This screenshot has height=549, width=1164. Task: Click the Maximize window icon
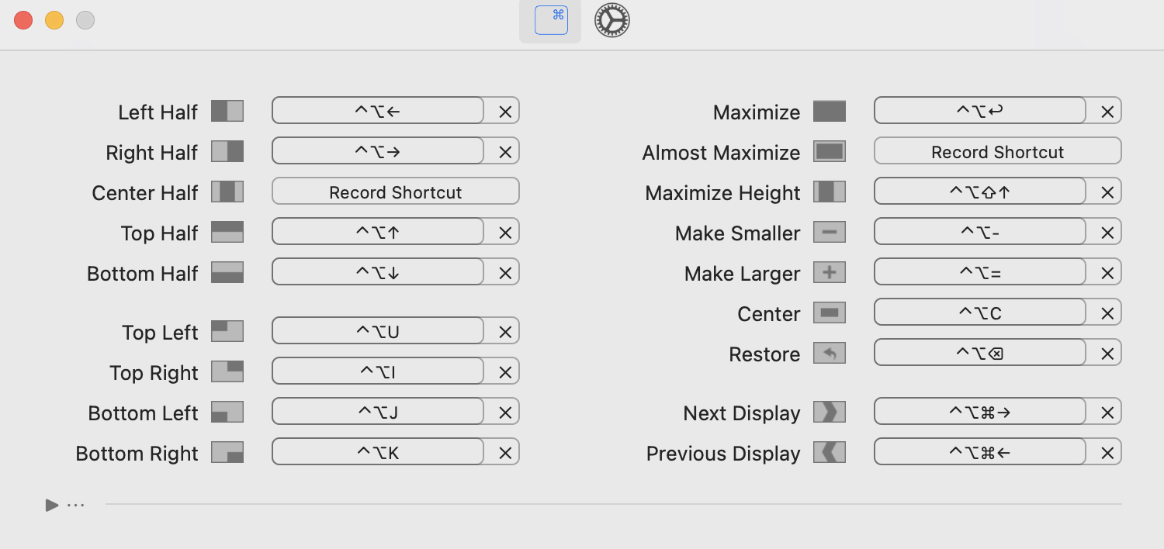(830, 111)
